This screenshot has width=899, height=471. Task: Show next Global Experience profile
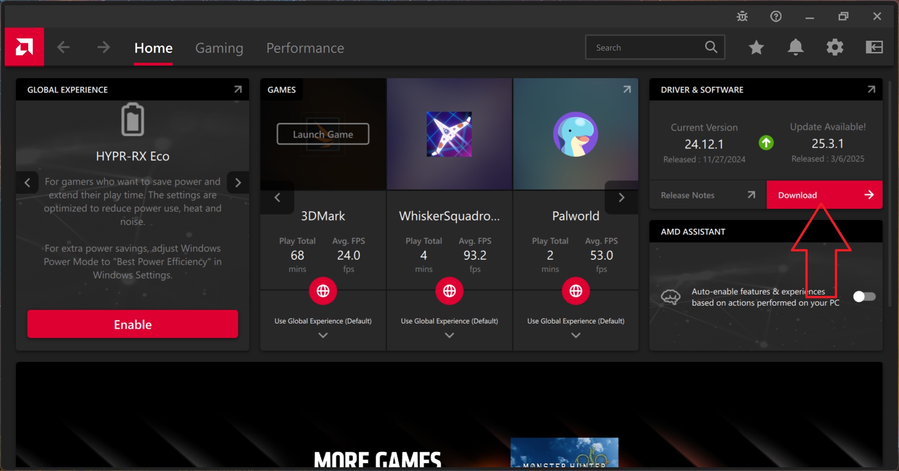click(x=238, y=183)
